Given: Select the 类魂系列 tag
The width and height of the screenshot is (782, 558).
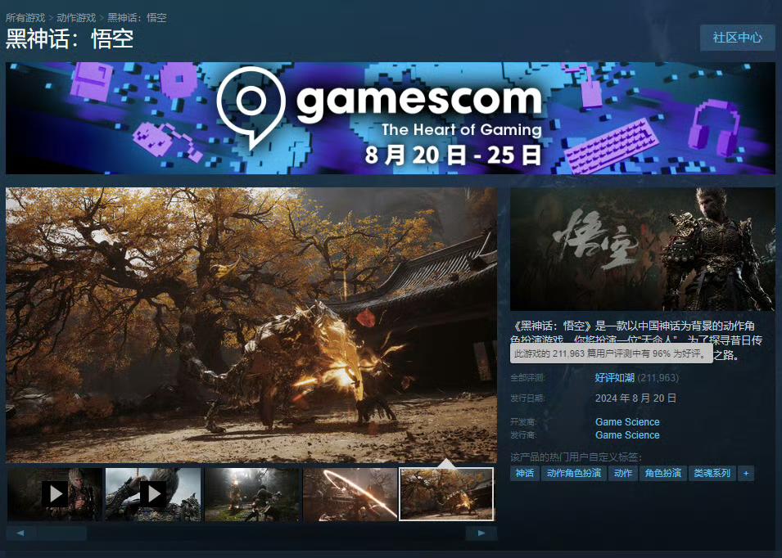Looking at the screenshot, I should (x=712, y=473).
